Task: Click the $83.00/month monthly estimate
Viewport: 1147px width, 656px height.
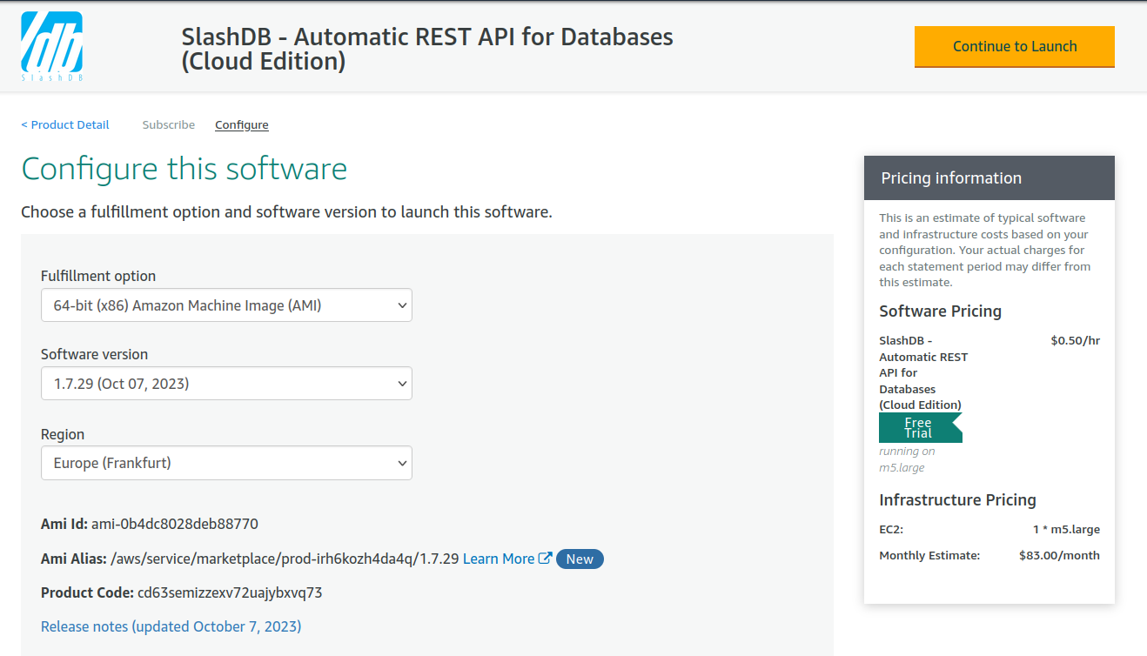Action: tap(1059, 555)
